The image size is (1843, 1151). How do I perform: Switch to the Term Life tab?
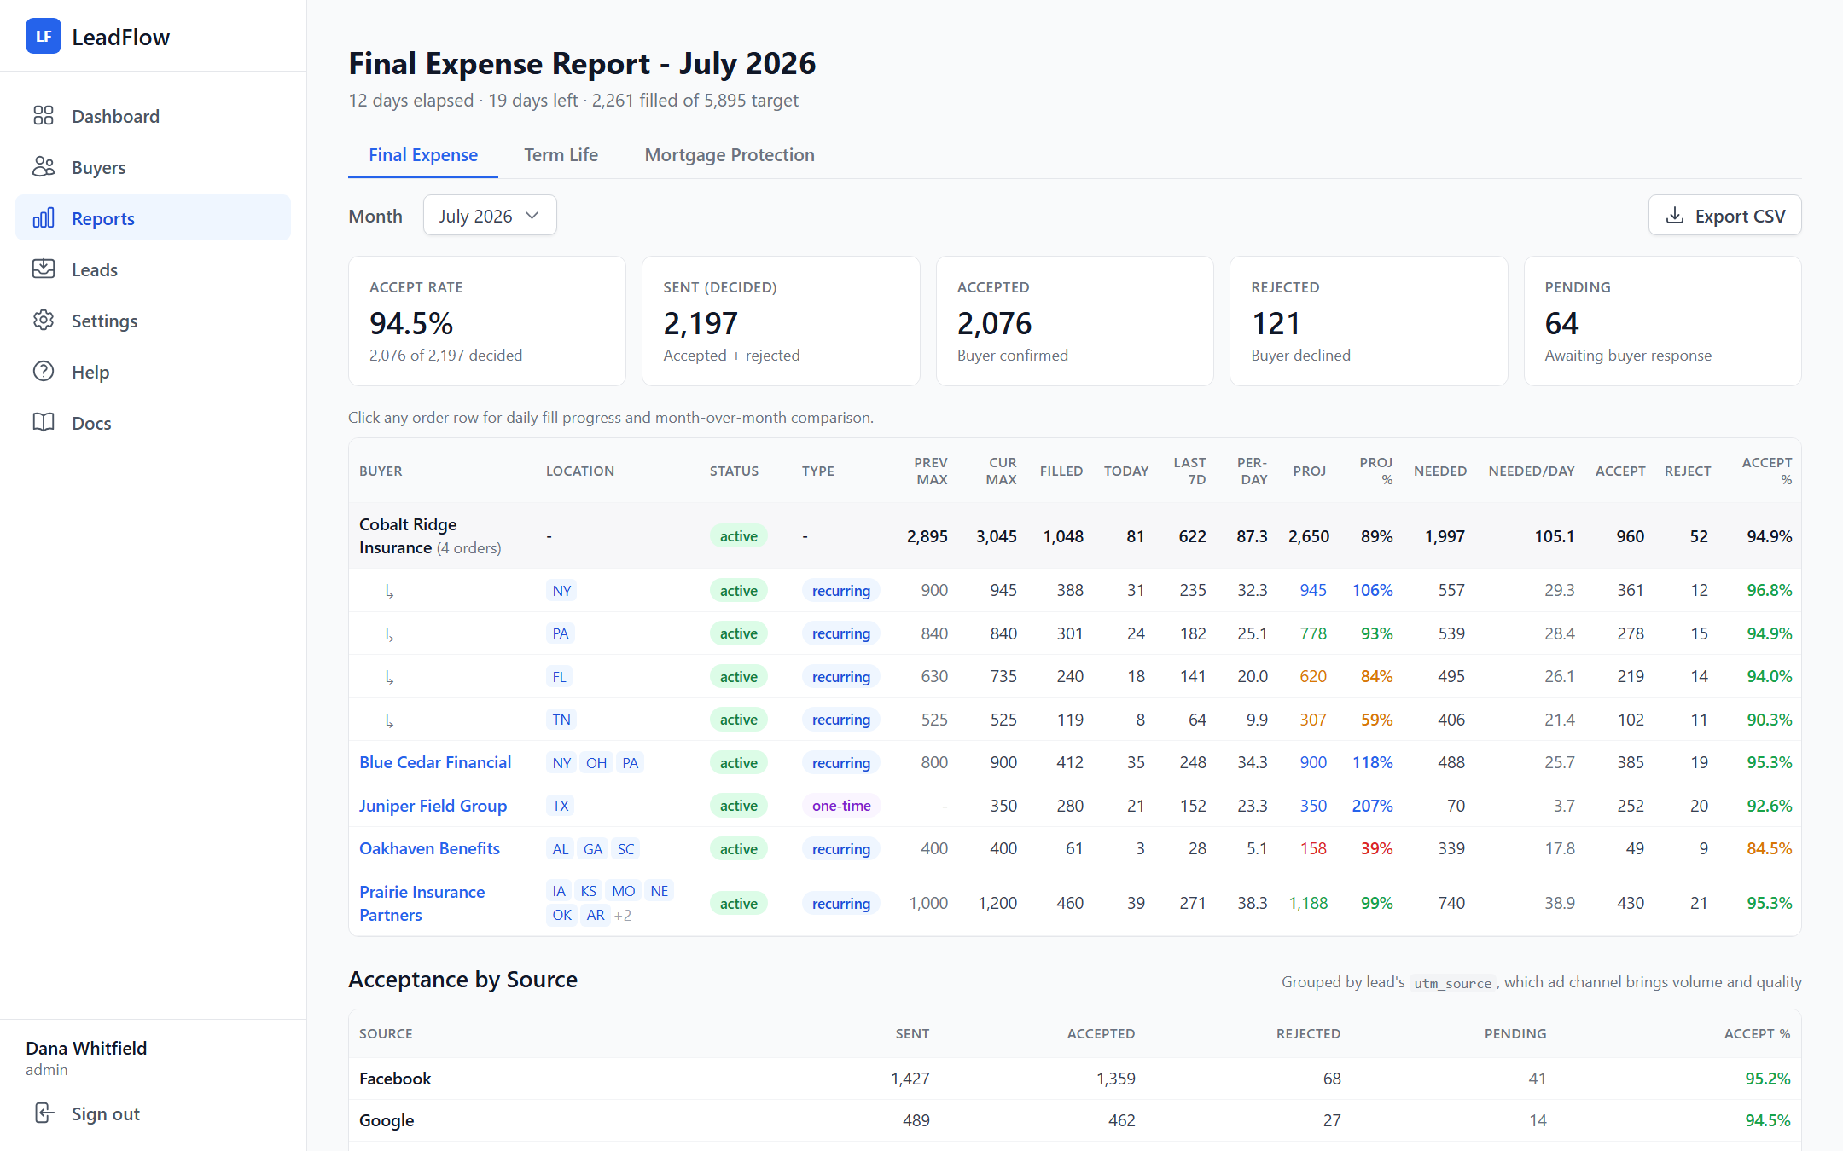(561, 155)
